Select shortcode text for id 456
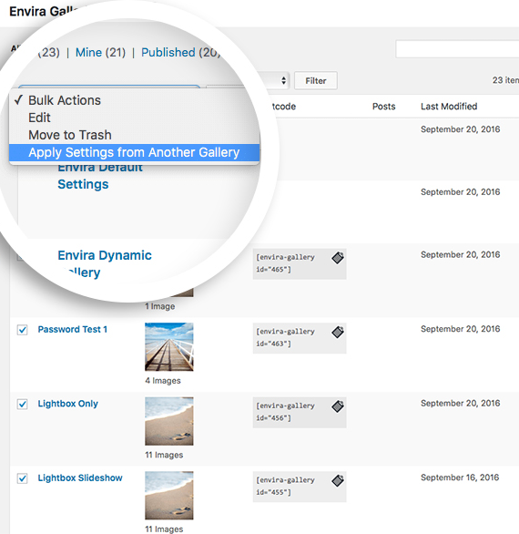Screen dimensions: 519x534 click(x=285, y=412)
